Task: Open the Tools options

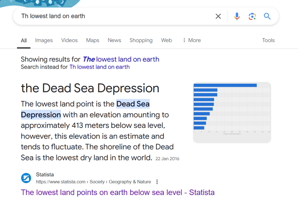Action: click(268, 40)
